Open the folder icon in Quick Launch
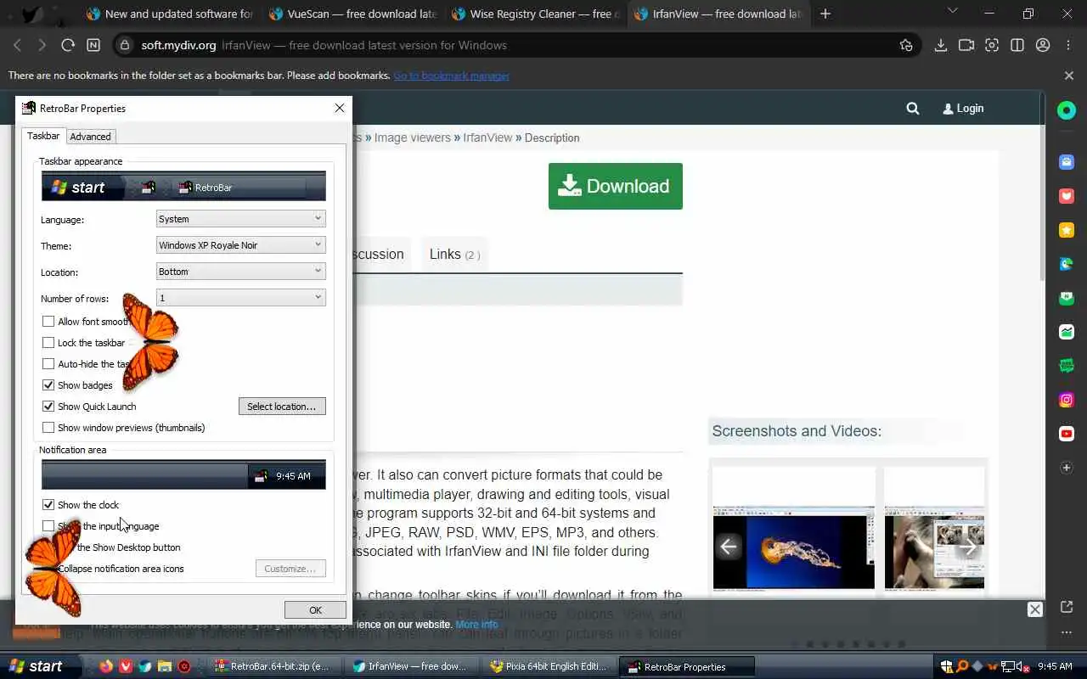This screenshot has height=679, width=1087. pos(165,666)
